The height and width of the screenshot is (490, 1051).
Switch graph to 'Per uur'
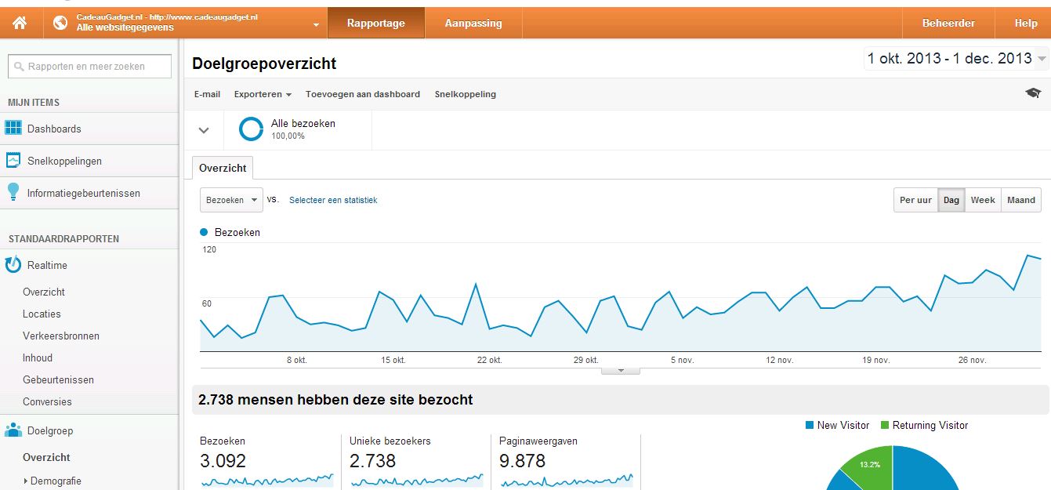pos(915,200)
